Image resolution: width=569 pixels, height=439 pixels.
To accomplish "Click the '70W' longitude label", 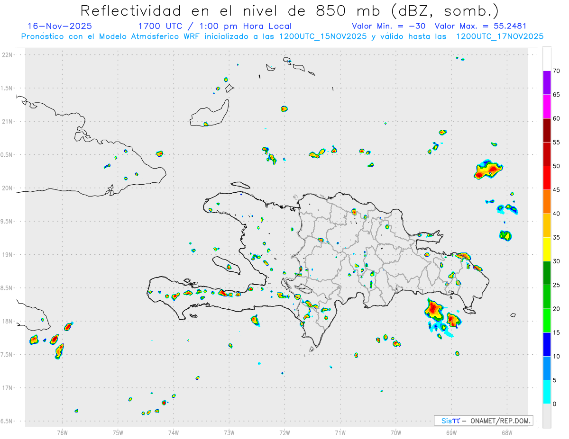I will click(x=396, y=433).
